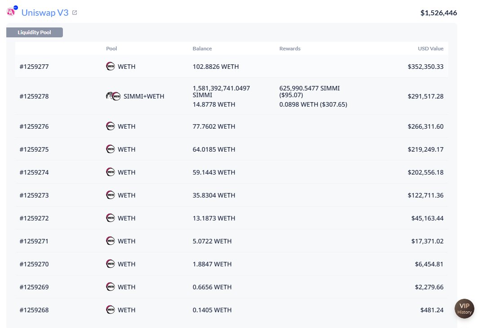Click the WETH token icon in row #1259270
Image resolution: width=482 pixels, height=328 pixels.
111,264
